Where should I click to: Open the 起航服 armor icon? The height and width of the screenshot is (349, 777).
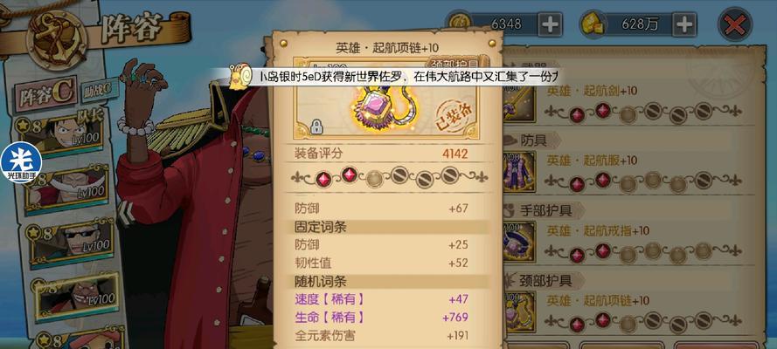520,172
